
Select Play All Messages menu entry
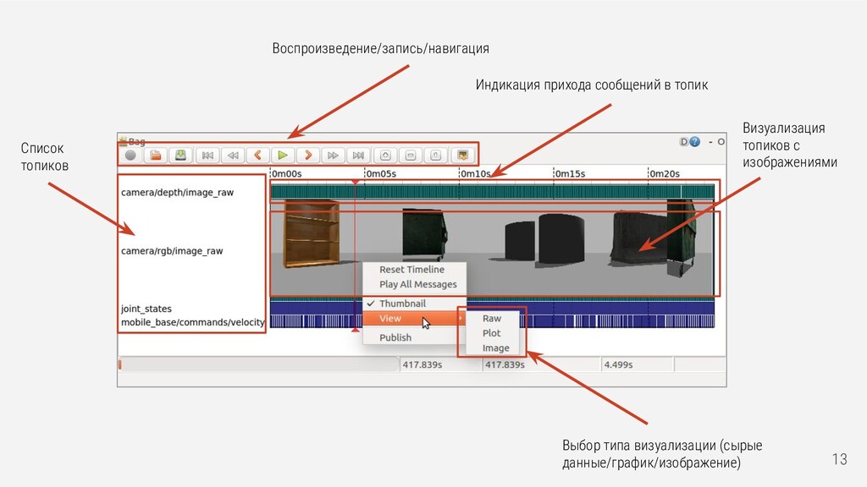418,284
